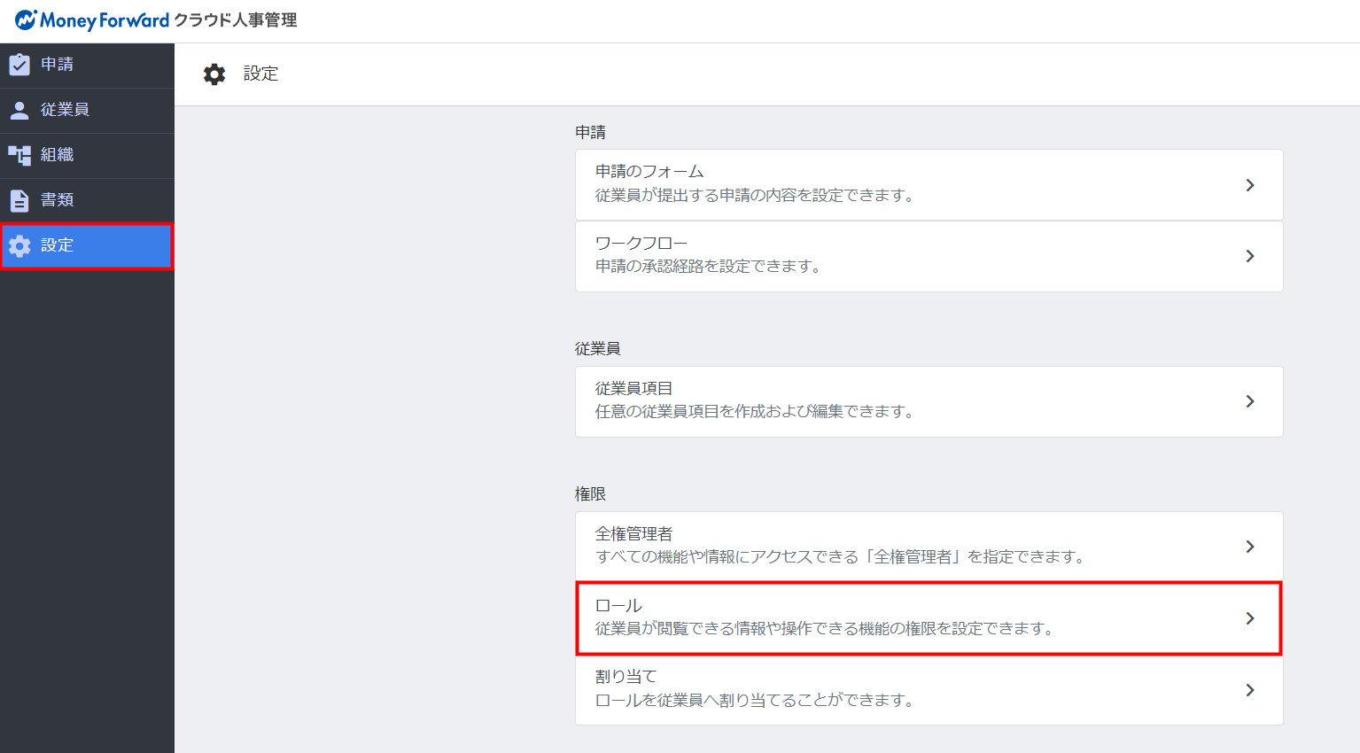Screen dimensions: 1360x753
Task: Open 従業員 from the sidebar menu
Action: click(87, 110)
